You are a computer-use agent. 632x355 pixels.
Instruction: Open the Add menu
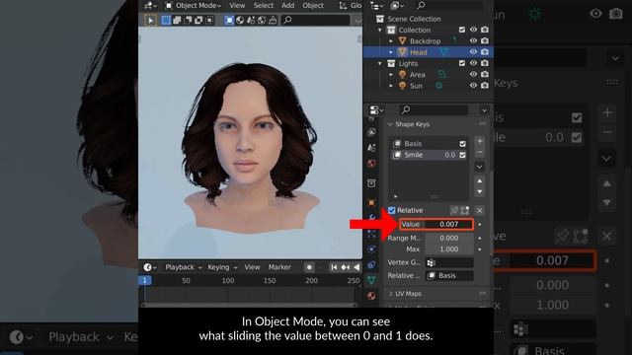287,5
